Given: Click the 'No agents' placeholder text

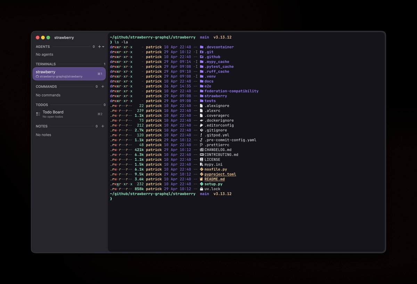Looking at the screenshot, I should [44, 54].
